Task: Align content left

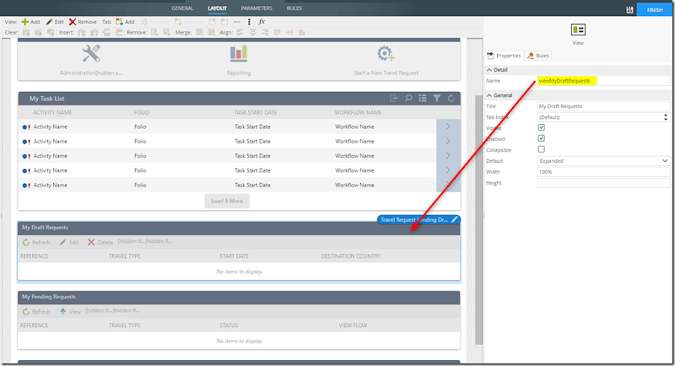Action: pos(240,32)
